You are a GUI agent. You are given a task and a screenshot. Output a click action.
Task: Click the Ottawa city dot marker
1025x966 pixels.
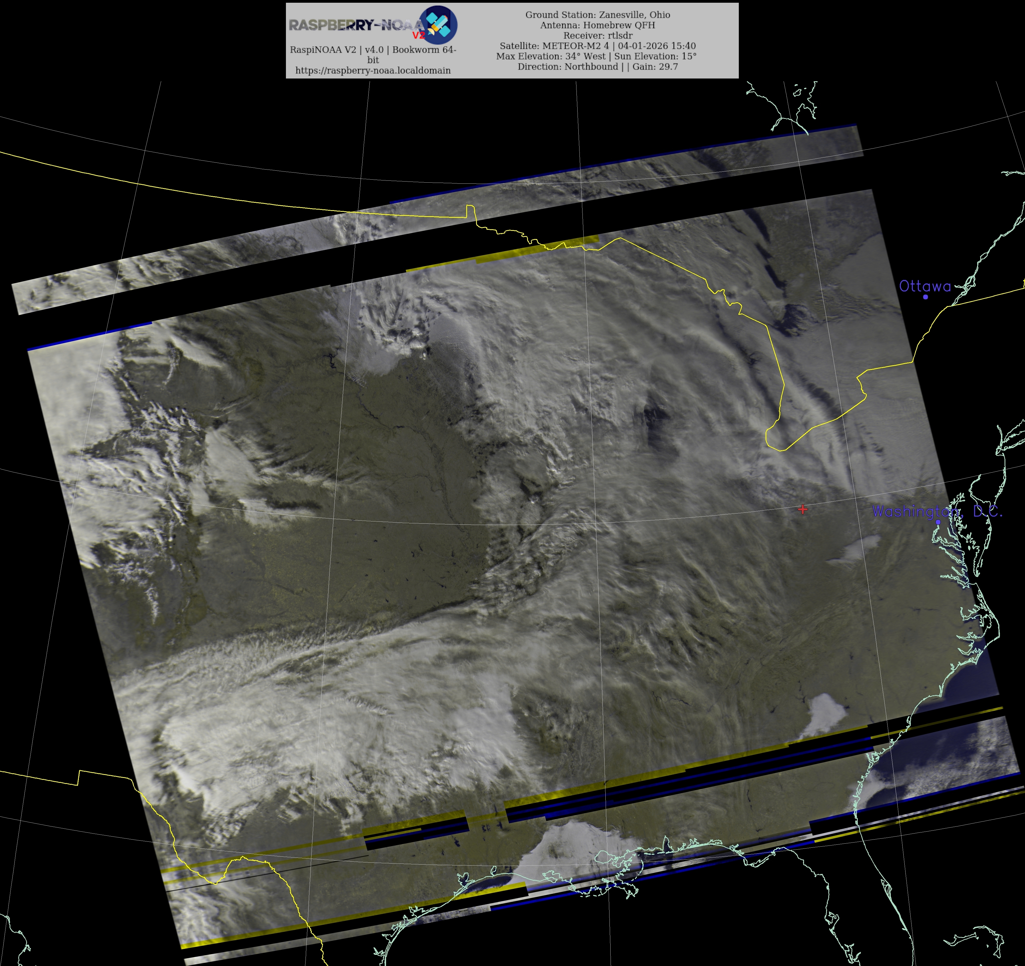pyautogui.click(x=925, y=297)
